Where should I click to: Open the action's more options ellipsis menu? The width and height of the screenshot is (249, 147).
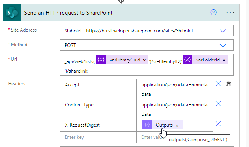click(230, 13)
